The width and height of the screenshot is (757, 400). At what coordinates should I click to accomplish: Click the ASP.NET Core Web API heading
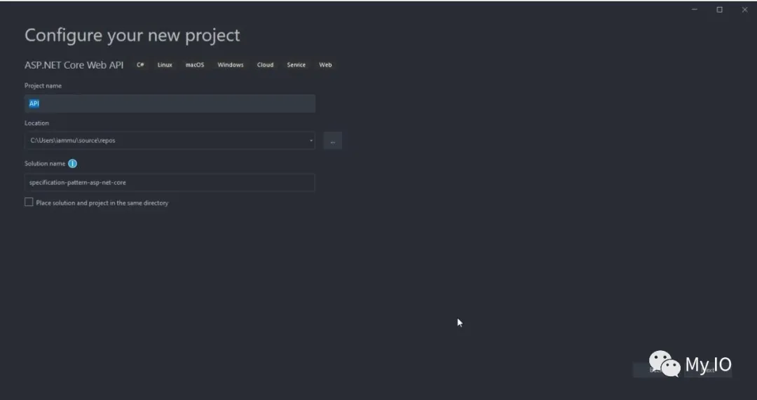[x=74, y=65]
